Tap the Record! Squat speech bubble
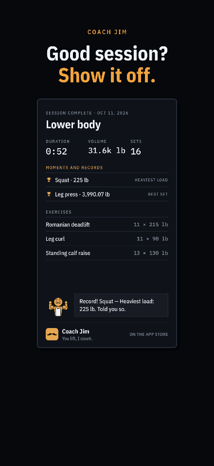 click(121, 305)
